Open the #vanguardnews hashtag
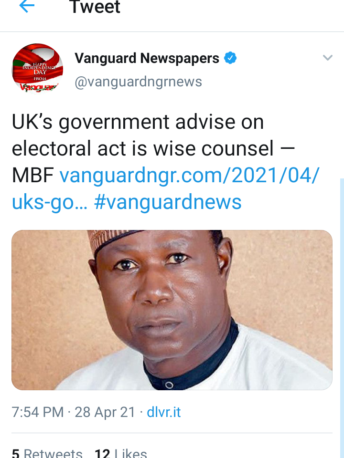 168,202
